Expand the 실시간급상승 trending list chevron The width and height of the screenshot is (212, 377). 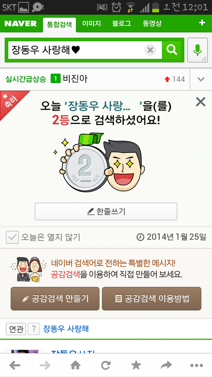point(201,79)
